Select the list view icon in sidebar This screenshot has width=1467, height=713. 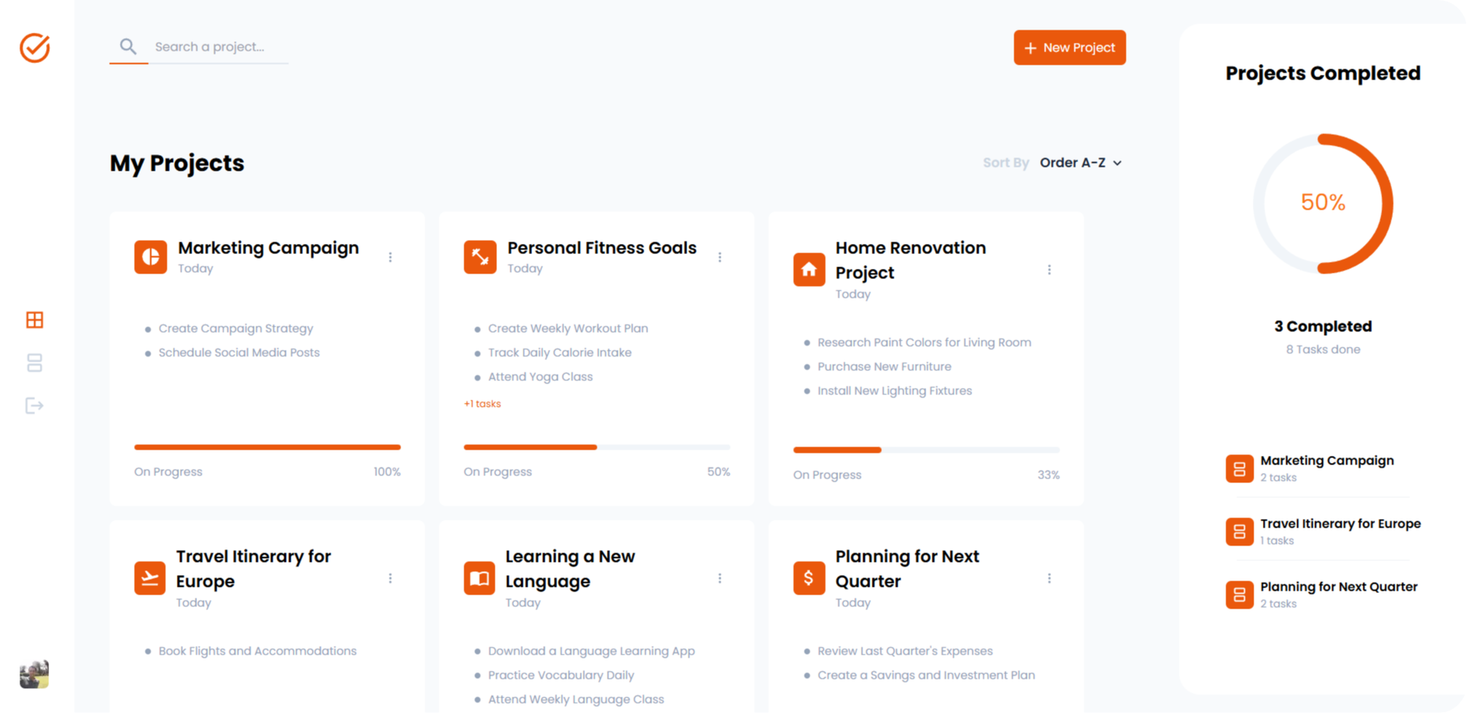(x=34, y=362)
